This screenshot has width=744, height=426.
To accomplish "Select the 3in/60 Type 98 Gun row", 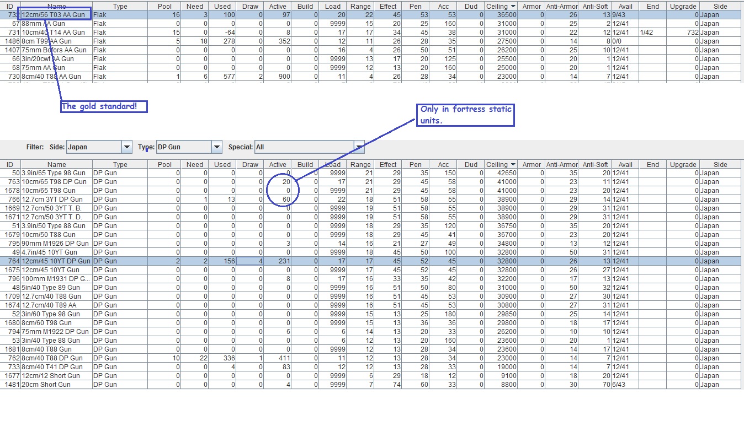I will tap(370, 314).
